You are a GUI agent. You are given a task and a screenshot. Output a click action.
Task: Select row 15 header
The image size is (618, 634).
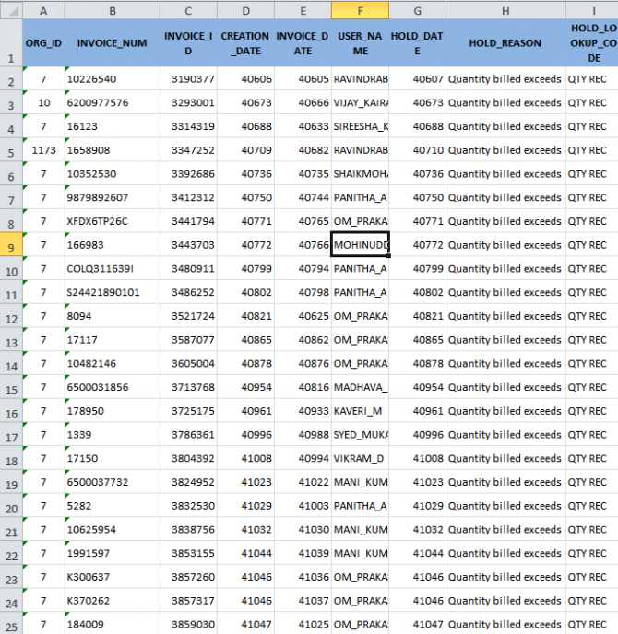pyautogui.click(x=11, y=387)
